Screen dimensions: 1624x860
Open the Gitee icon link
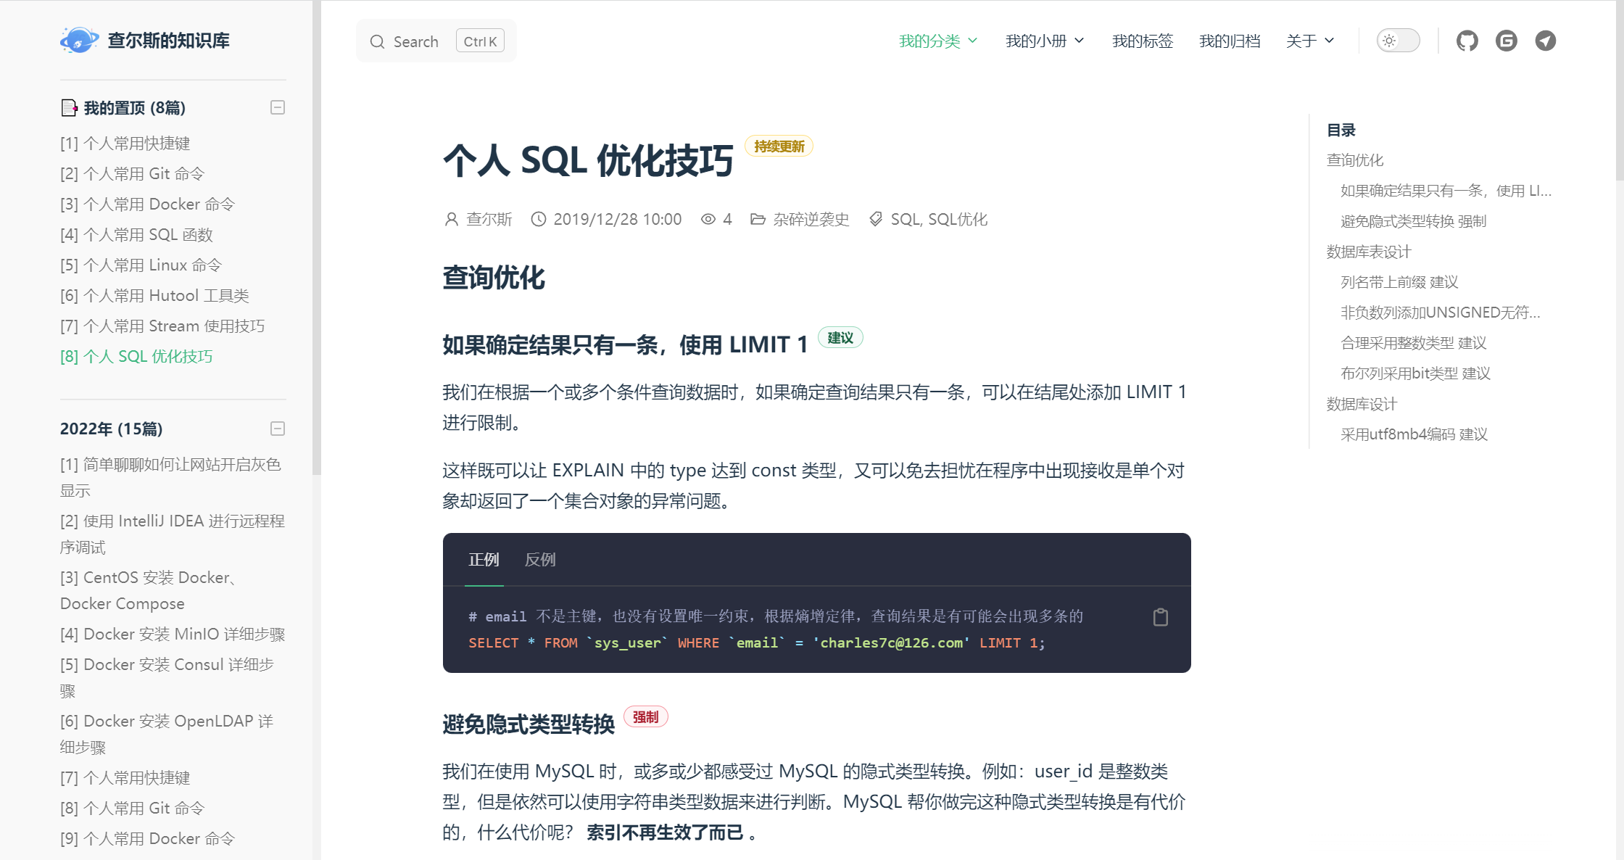point(1506,41)
